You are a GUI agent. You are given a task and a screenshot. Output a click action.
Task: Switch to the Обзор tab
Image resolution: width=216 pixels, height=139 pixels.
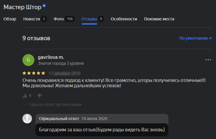(x=10, y=19)
